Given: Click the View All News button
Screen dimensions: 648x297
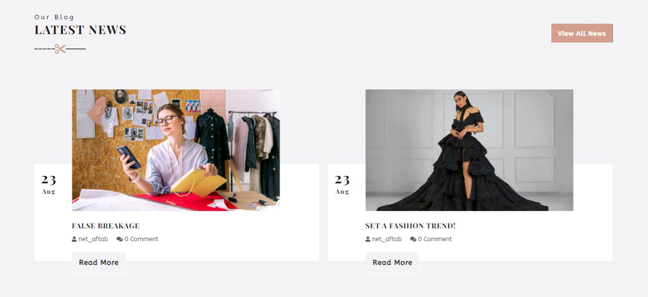Looking at the screenshot, I should (582, 33).
